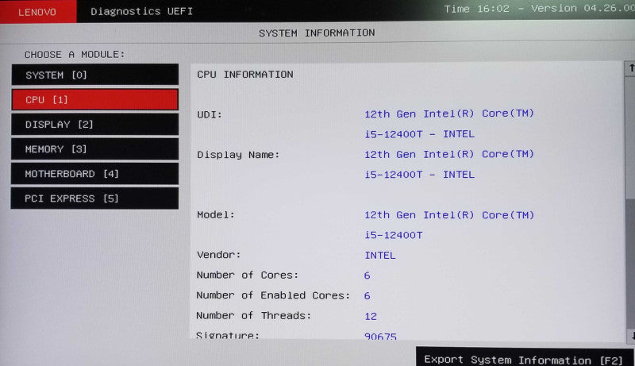Click the scrollbar up arrow
The width and height of the screenshot is (635, 366).
click(x=630, y=68)
